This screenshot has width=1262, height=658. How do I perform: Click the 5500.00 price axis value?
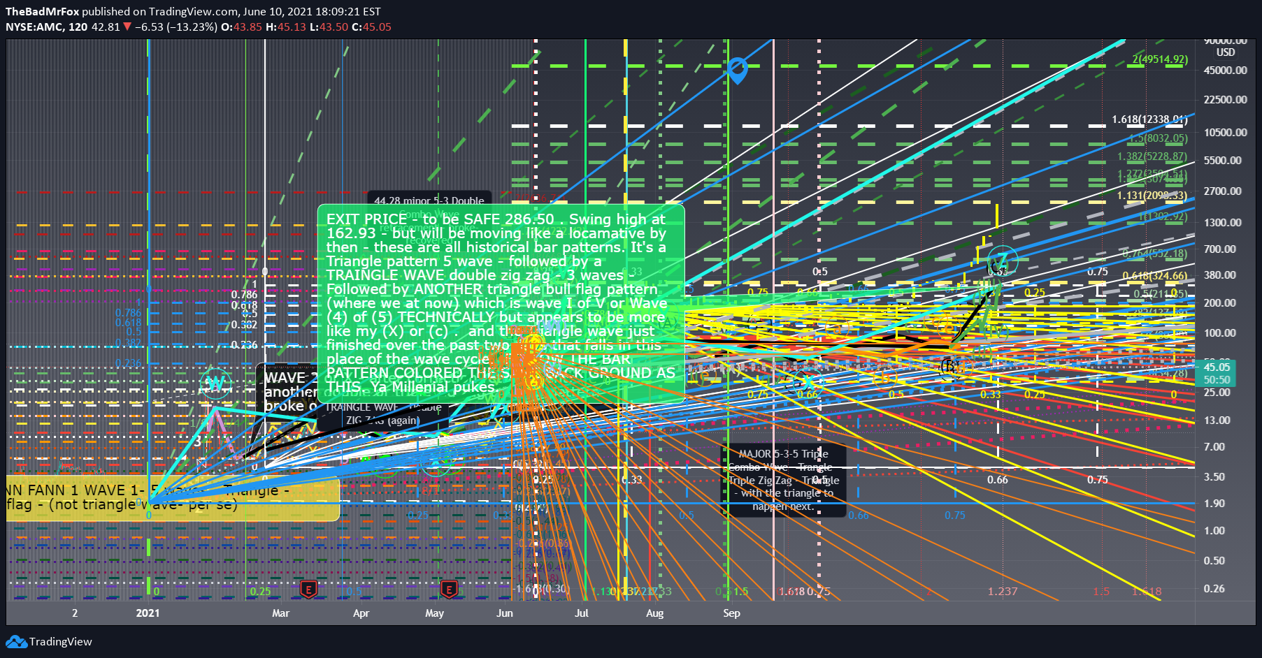click(x=1223, y=160)
